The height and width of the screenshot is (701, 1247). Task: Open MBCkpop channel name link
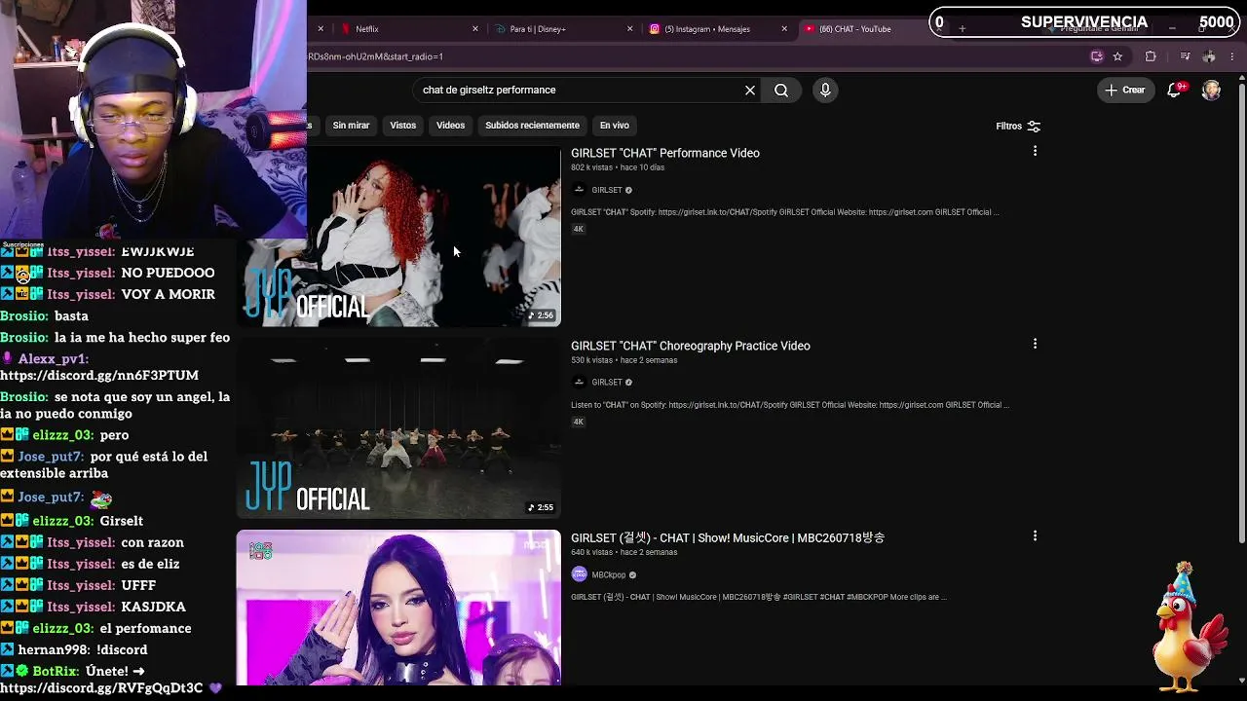609,575
